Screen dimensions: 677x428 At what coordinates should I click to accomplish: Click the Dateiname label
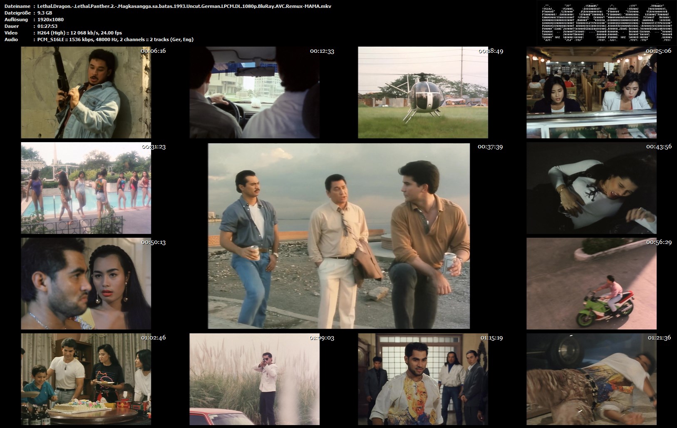pos(17,6)
